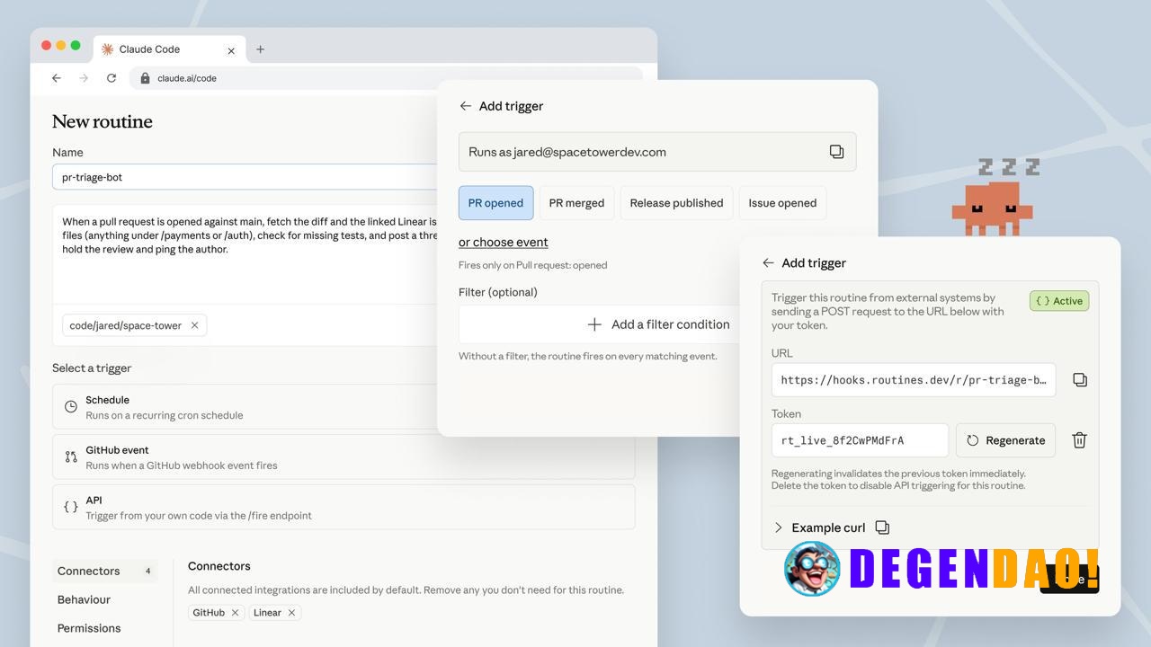Viewport: 1151px width, 647px height.
Task: Select the PR merged event
Action: 576,202
